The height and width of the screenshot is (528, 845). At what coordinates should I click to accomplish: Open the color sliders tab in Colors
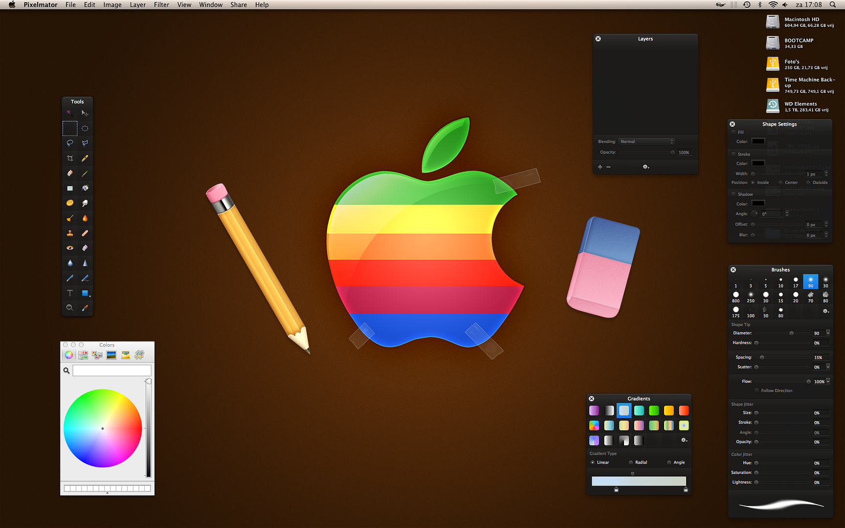point(83,355)
